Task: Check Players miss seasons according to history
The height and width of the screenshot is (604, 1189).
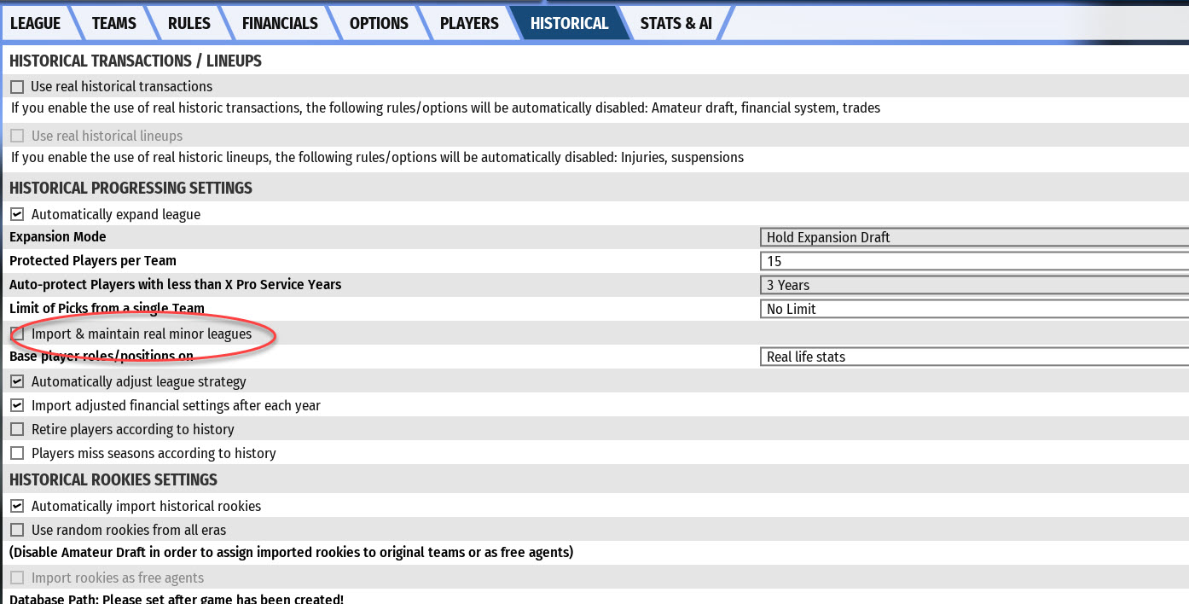Action: click(17, 454)
